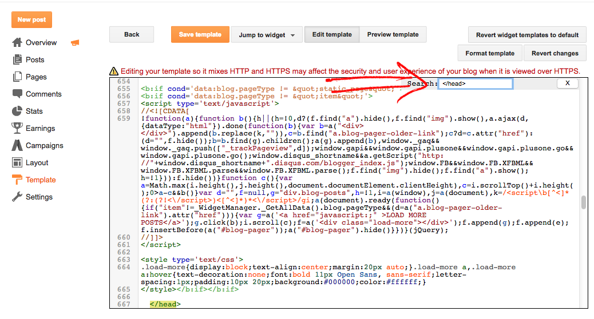594x319 pixels.
Task: Open Pages from the sidebar
Action: pos(36,77)
